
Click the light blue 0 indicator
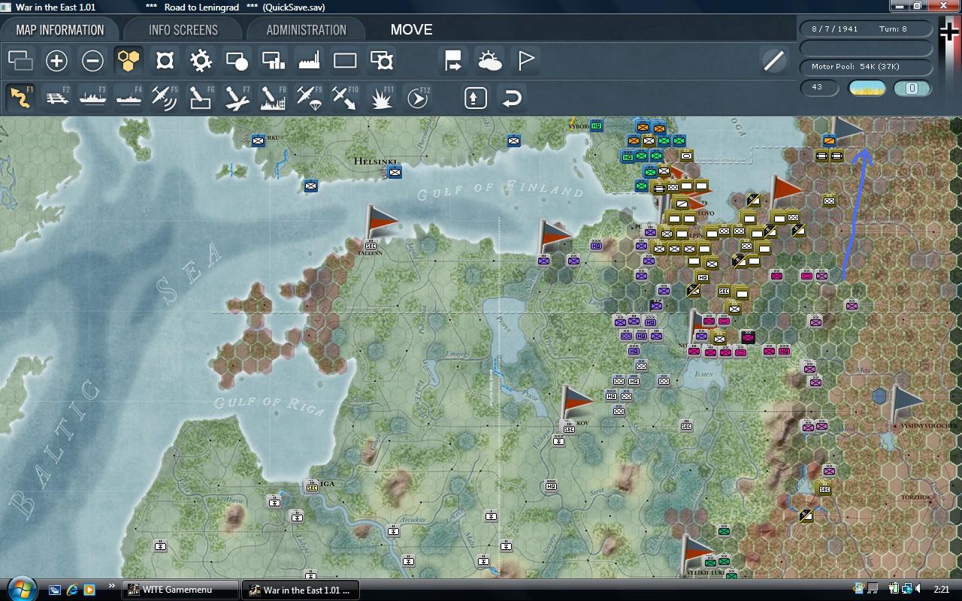(912, 88)
